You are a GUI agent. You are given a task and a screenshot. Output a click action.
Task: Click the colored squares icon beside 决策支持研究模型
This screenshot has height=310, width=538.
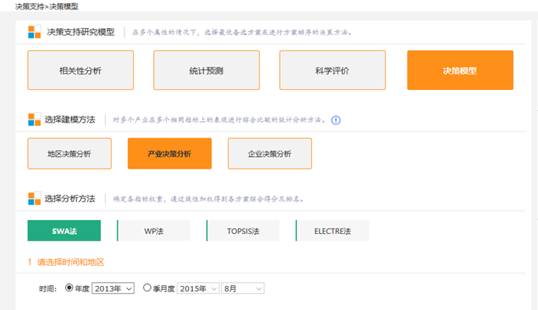(x=34, y=32)
